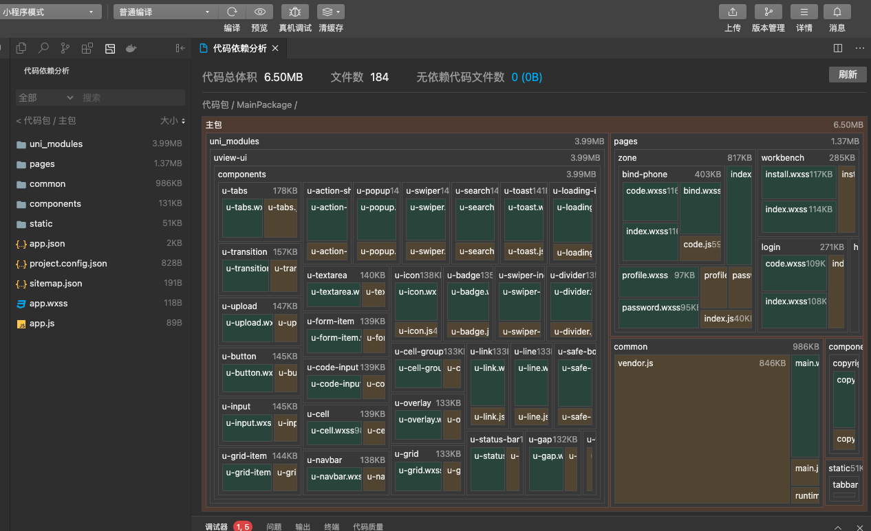Click the vendor.js treemap block
Image resolution: width=871 pixels, height=531 pixels.
click(701, 429)
